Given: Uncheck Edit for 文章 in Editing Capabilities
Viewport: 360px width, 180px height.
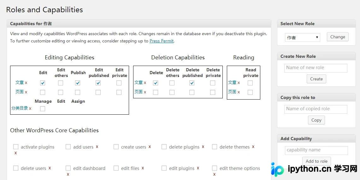Looking at the screenshot, I should tap(43, 83).
